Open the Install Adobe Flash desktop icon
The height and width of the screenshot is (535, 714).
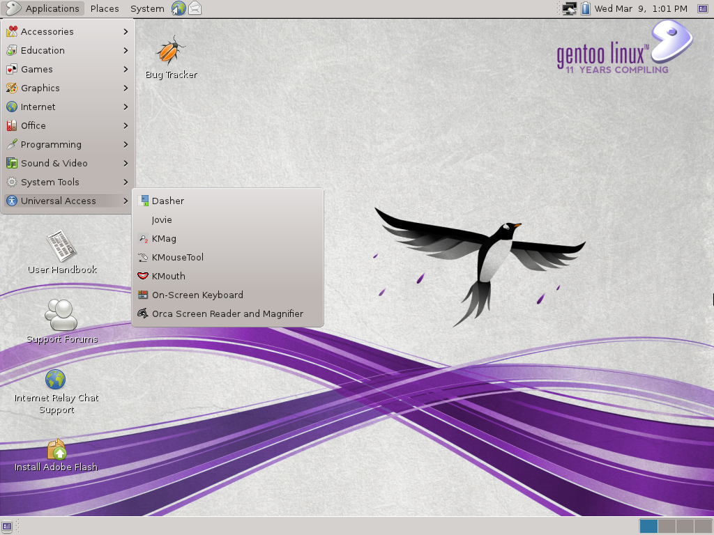(55, 449)
